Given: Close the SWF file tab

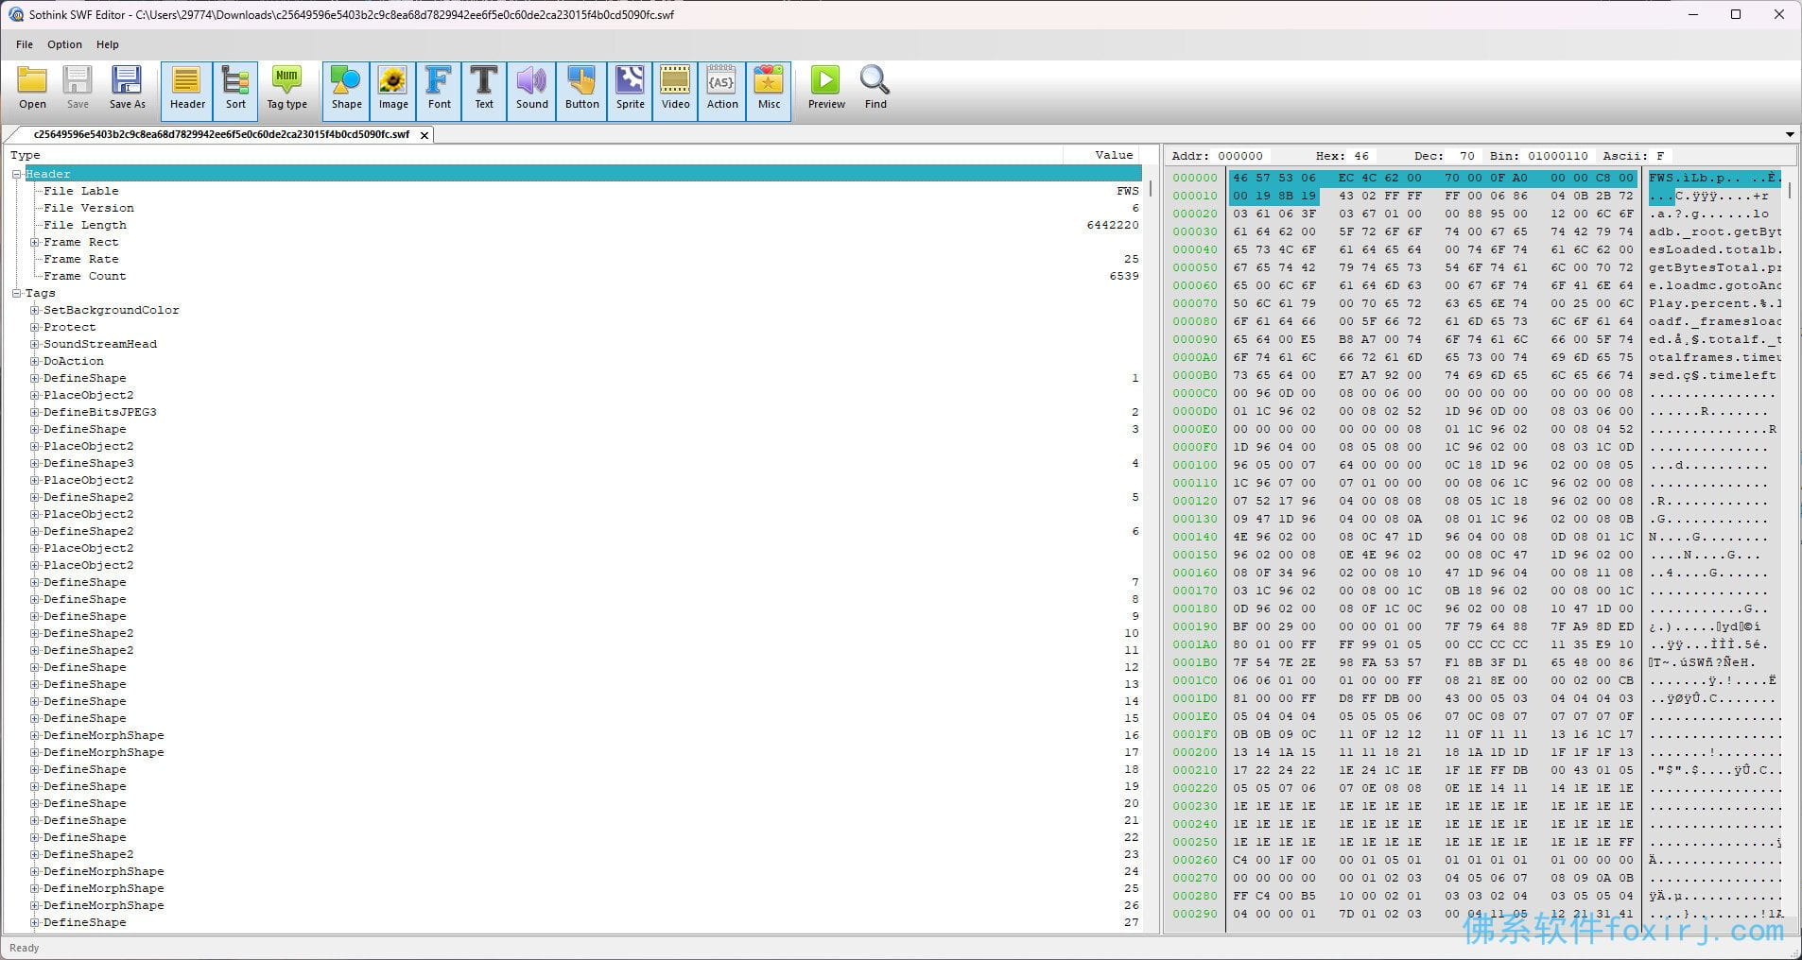Looking at the screenshot, I should coord(425,135).
